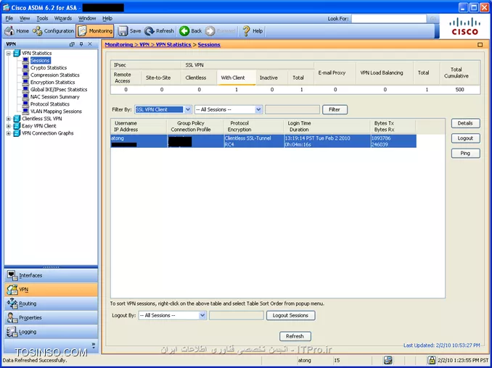Click the VPN breadcrumb link
492x368 pixels.
(x=144, y=44)
